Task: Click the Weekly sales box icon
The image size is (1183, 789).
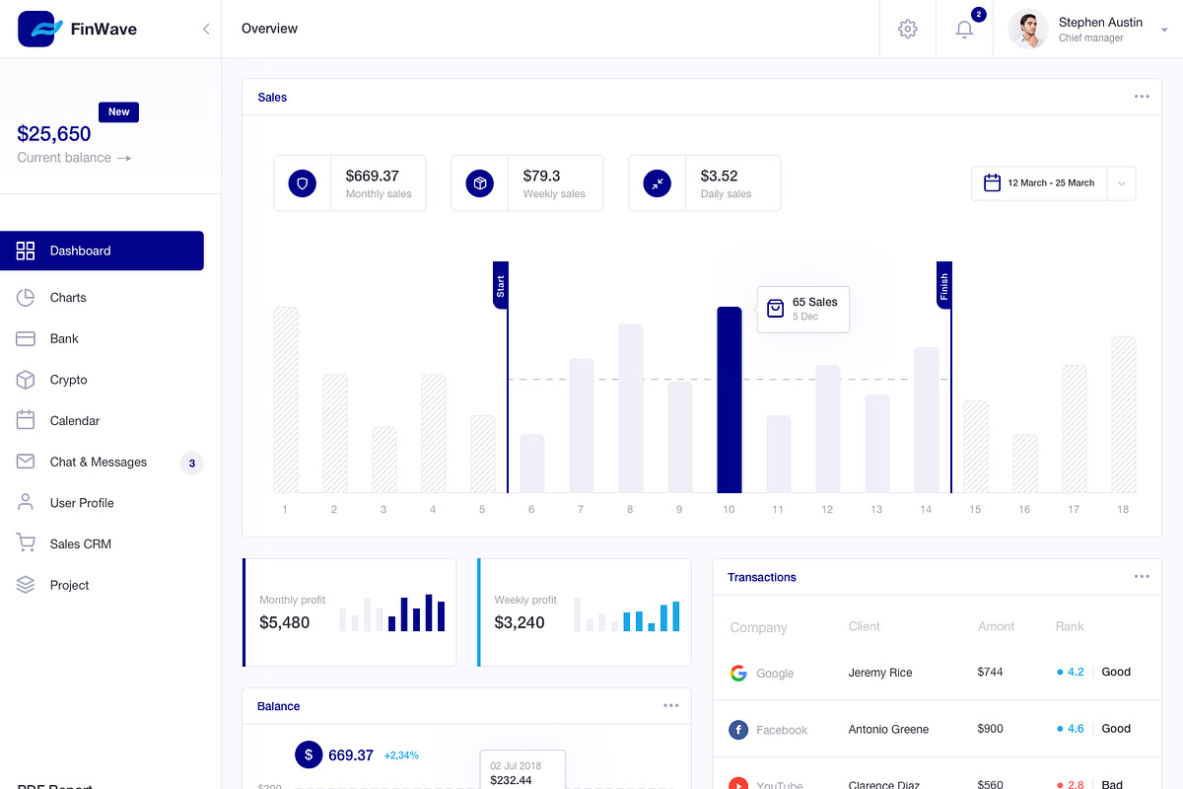Action: pyautogui.click(x=480, y=183)
